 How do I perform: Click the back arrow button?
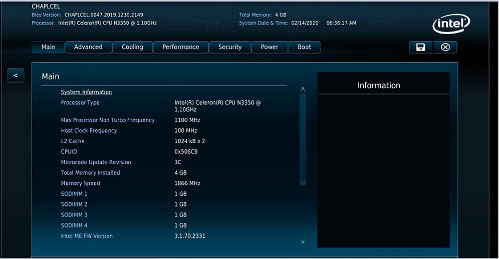[16, 76]
